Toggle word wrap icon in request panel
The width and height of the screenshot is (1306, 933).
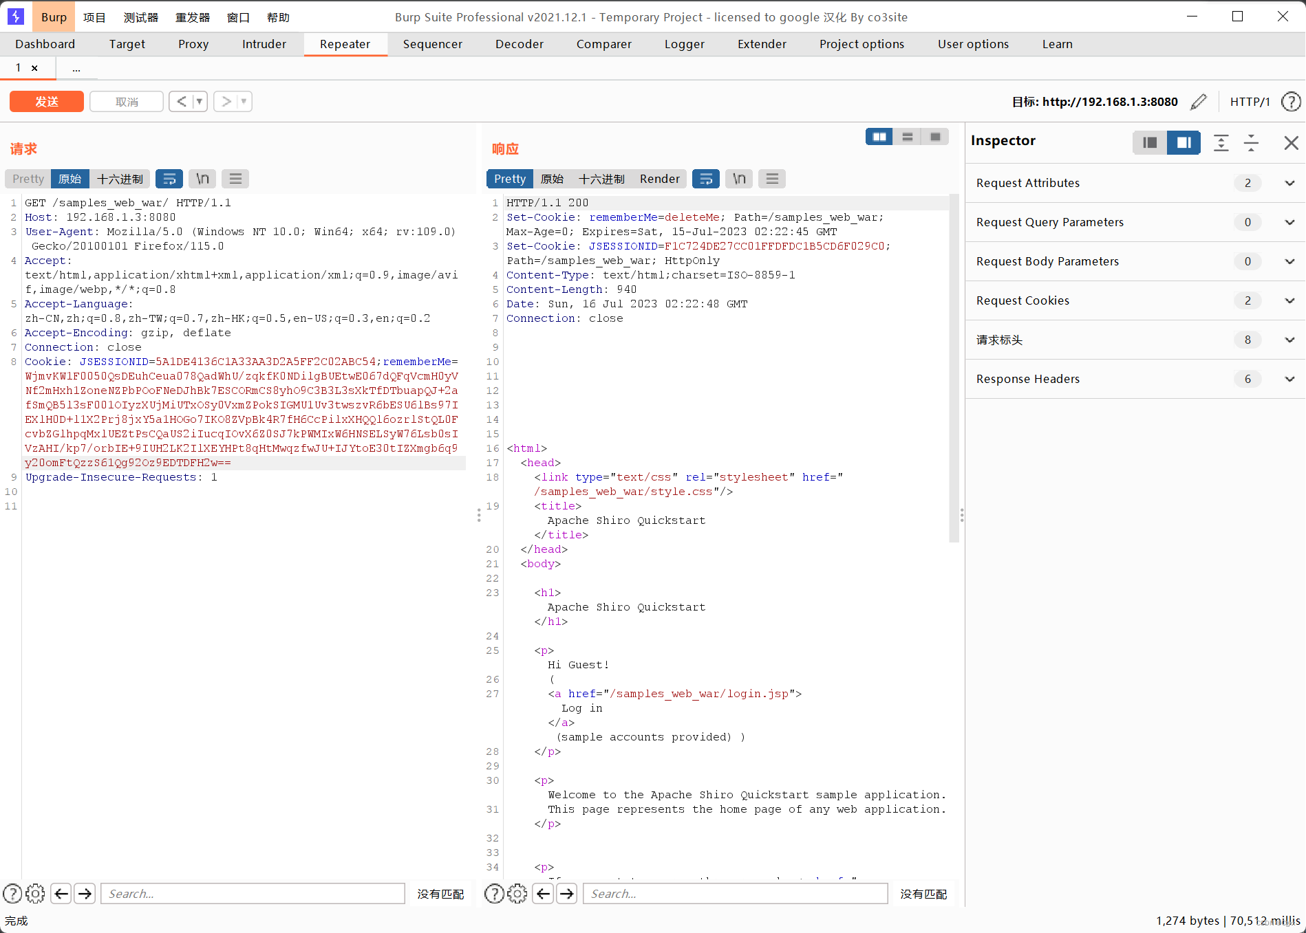[169, 179]
